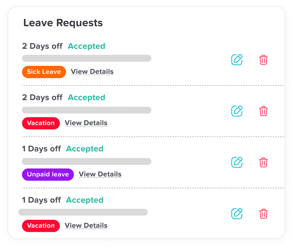Edit the Sick Leave request
Viewport: 293px width, 248px height.
pyautogui.click(x=237, y=60)
